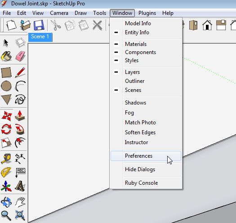Select the Polygon tool
This screenshot has width=236, height=223.
pos(6,100)
